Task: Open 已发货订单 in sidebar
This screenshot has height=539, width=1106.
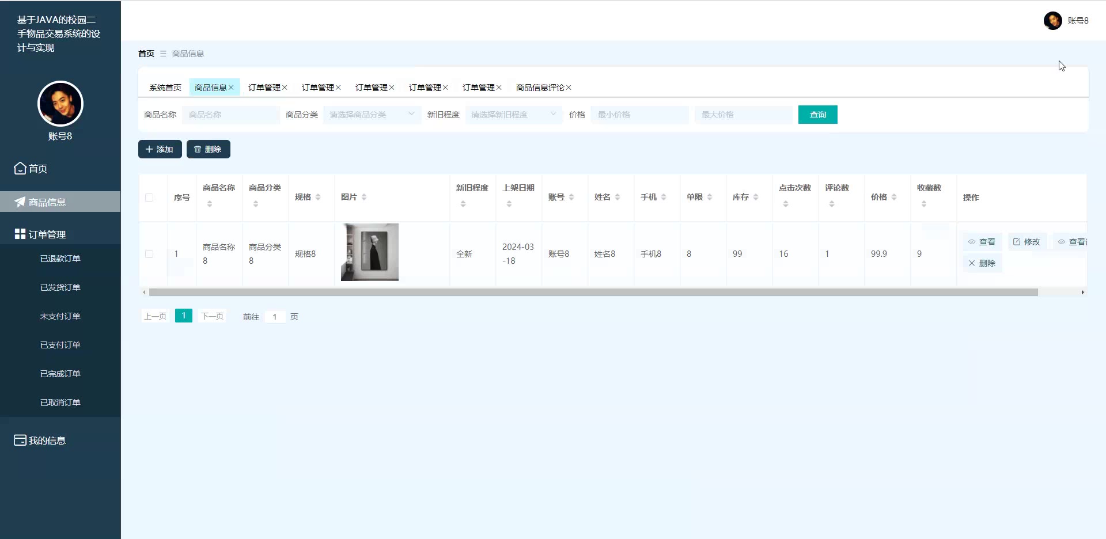Action: tap(60, 287)
